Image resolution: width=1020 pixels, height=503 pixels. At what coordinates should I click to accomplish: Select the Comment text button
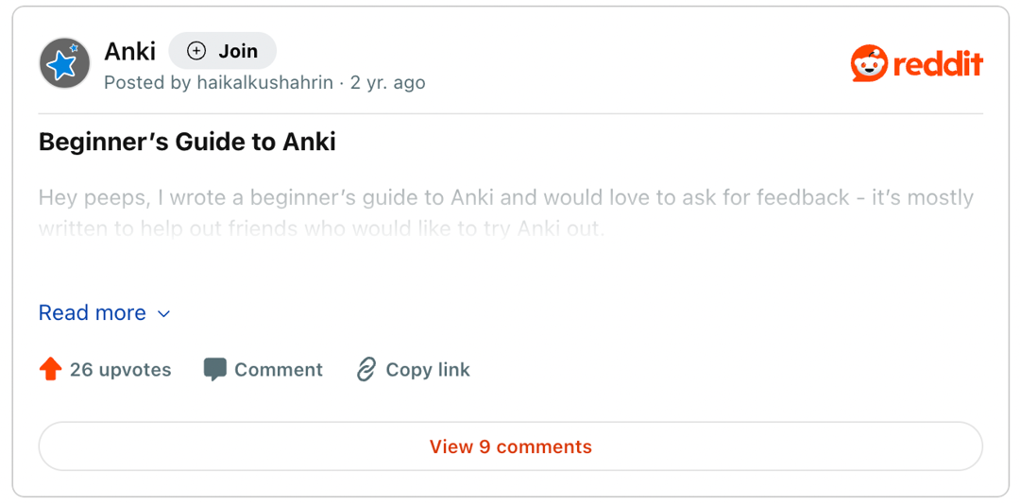point(279,370)
